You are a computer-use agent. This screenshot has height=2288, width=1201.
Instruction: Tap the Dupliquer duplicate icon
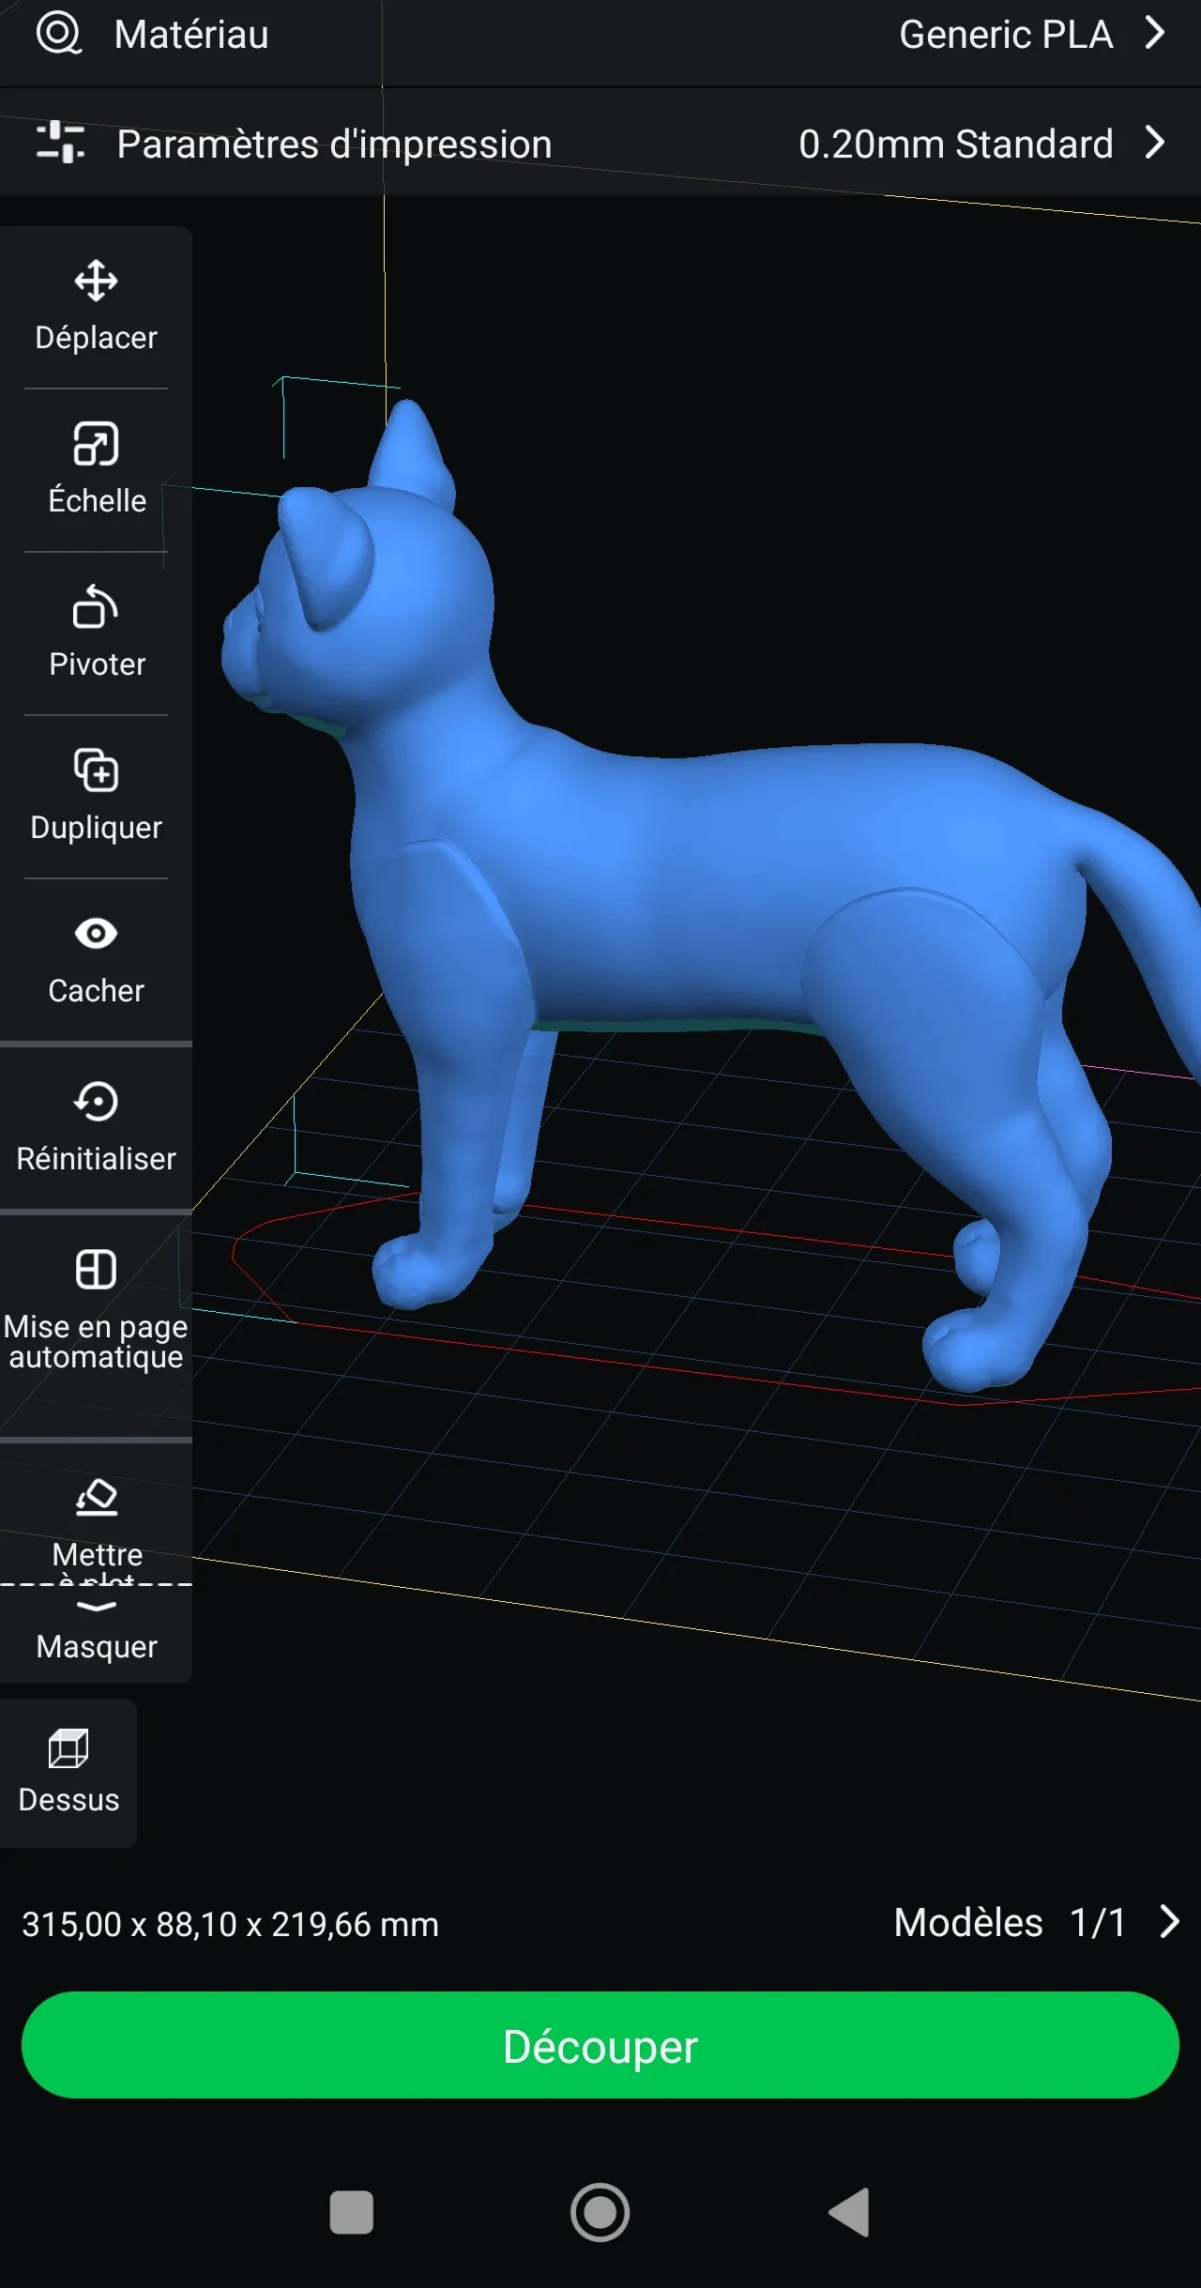(96, 772)
